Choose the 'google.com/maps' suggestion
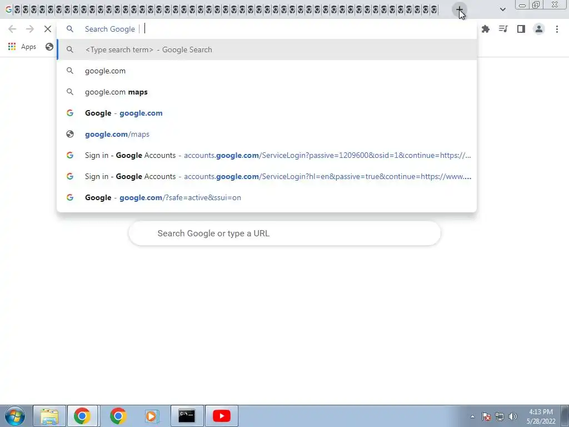 coord(267,134)
